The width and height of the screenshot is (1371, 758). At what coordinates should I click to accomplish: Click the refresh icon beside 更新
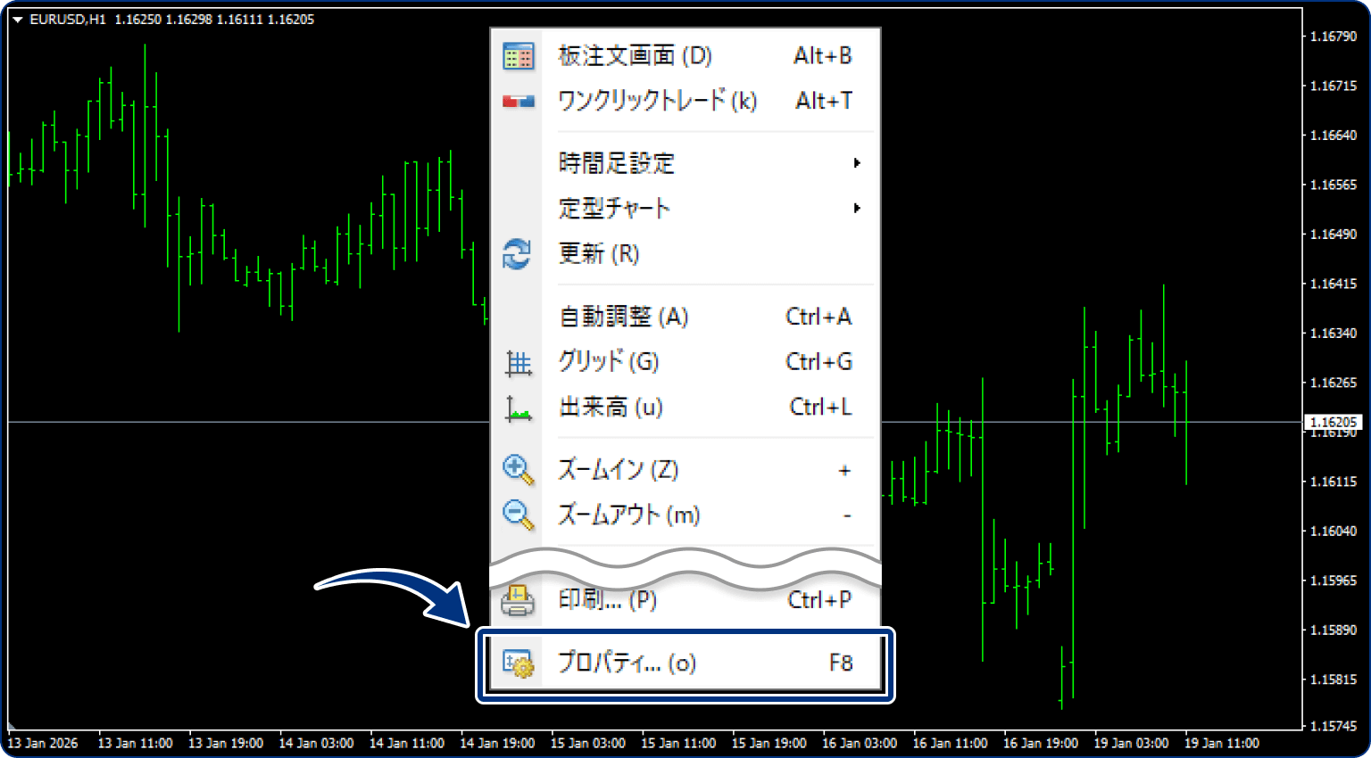[518, 254]
